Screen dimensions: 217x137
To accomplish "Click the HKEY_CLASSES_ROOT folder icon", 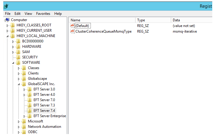I will [x=12, y=25].
